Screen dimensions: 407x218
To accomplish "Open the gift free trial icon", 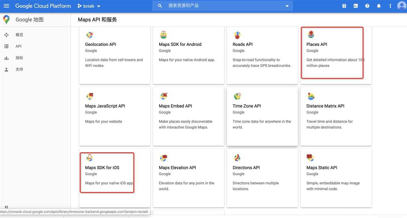I will [344, 6].
